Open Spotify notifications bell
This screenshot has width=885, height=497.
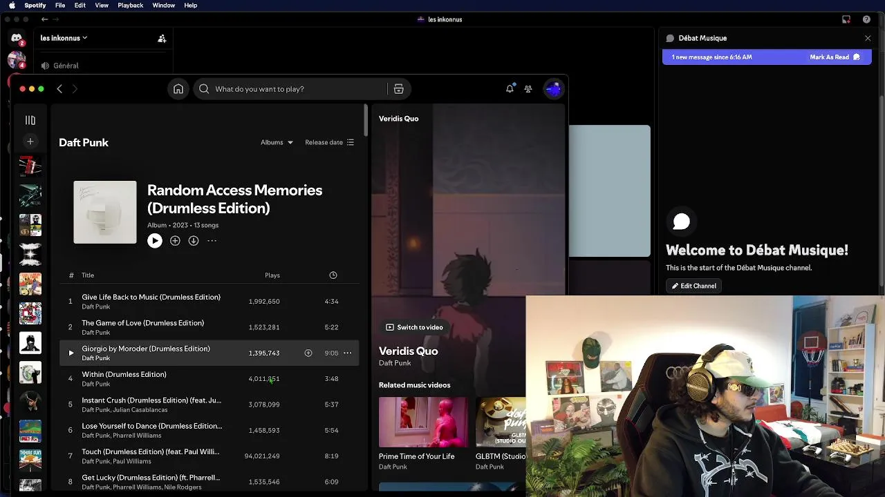coord(510,89)
